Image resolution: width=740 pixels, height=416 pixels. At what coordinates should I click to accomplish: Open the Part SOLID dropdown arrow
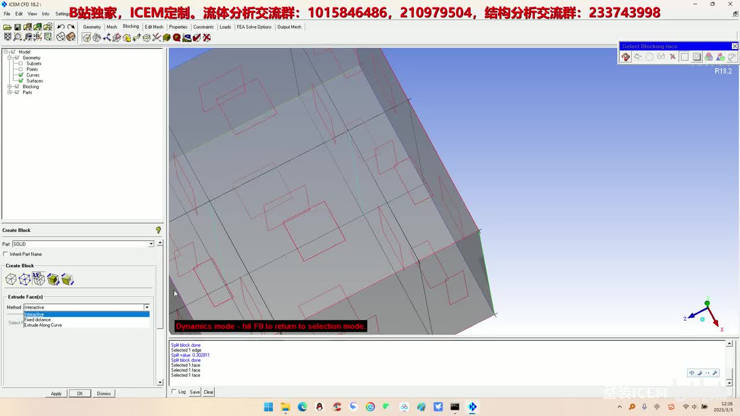coord(151,244)
